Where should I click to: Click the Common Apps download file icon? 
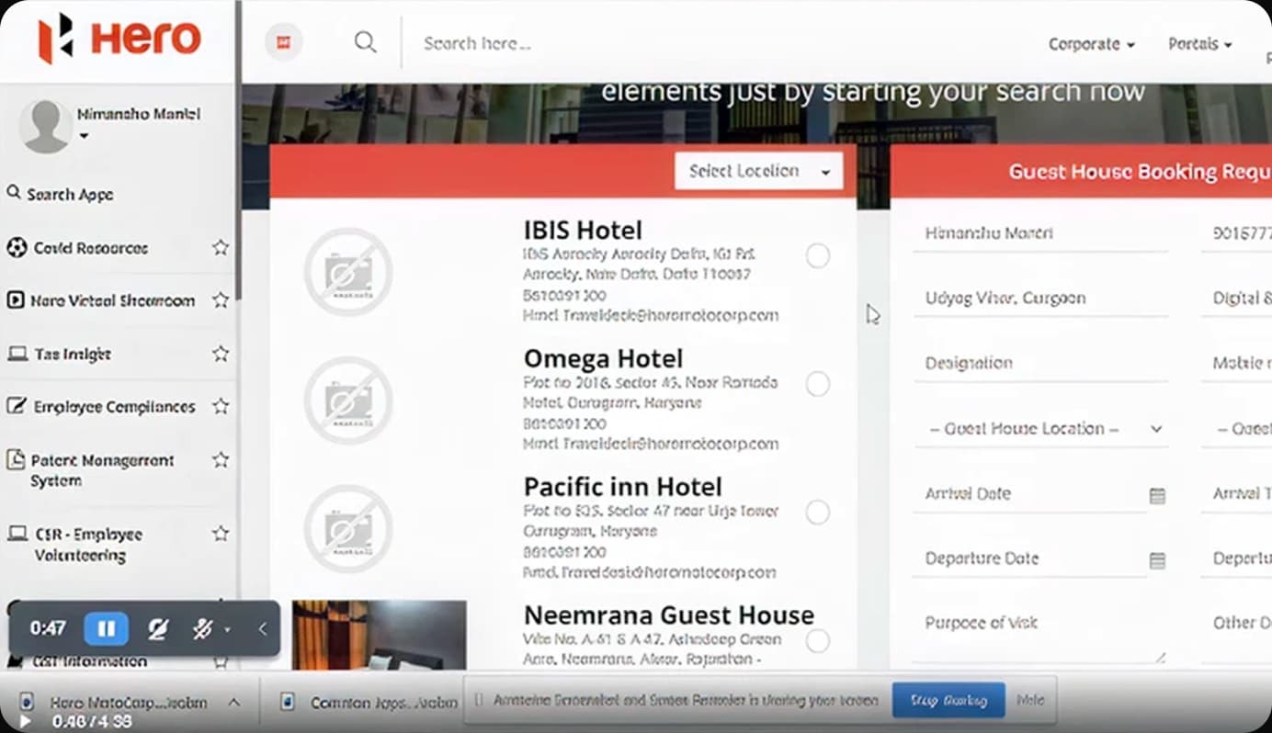287,702
